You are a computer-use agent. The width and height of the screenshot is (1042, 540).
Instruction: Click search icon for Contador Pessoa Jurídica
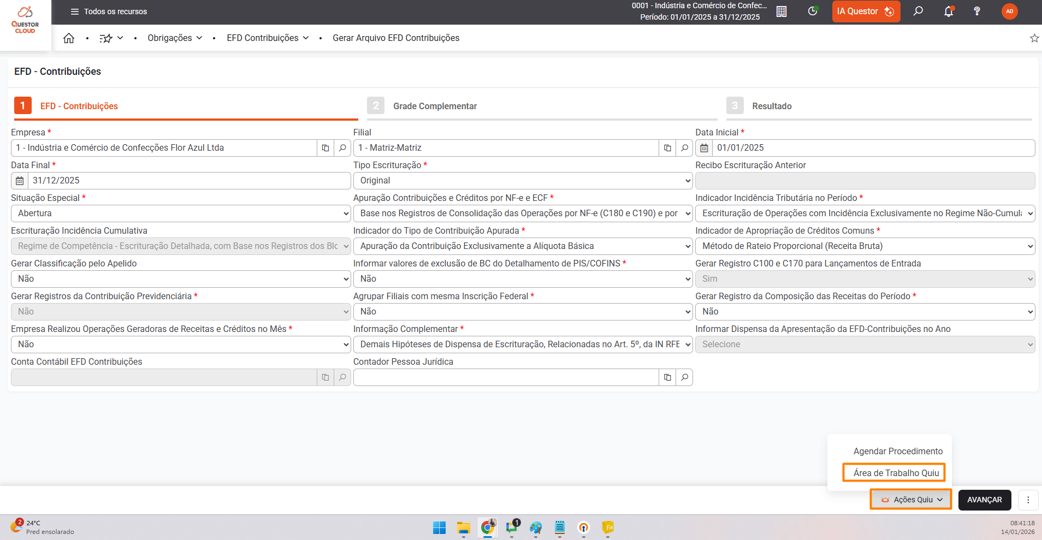[x=684, y=377]
